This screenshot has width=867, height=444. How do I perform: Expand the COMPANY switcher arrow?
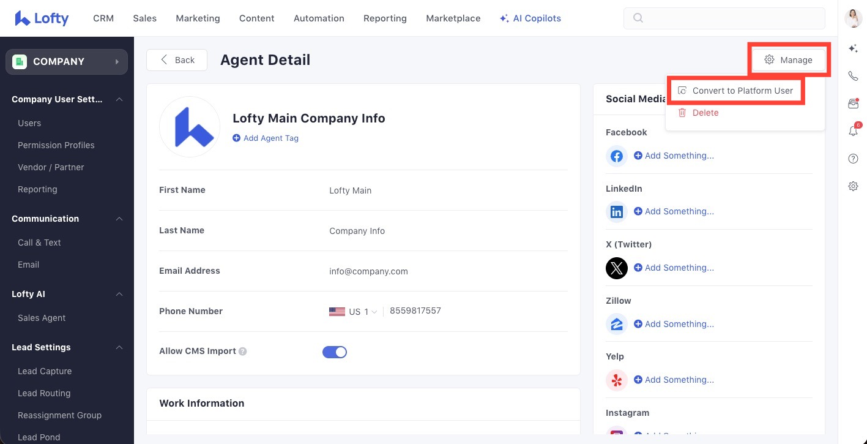tap(116, 62)
